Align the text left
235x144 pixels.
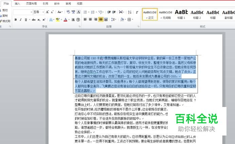click(x=85, y=19)
